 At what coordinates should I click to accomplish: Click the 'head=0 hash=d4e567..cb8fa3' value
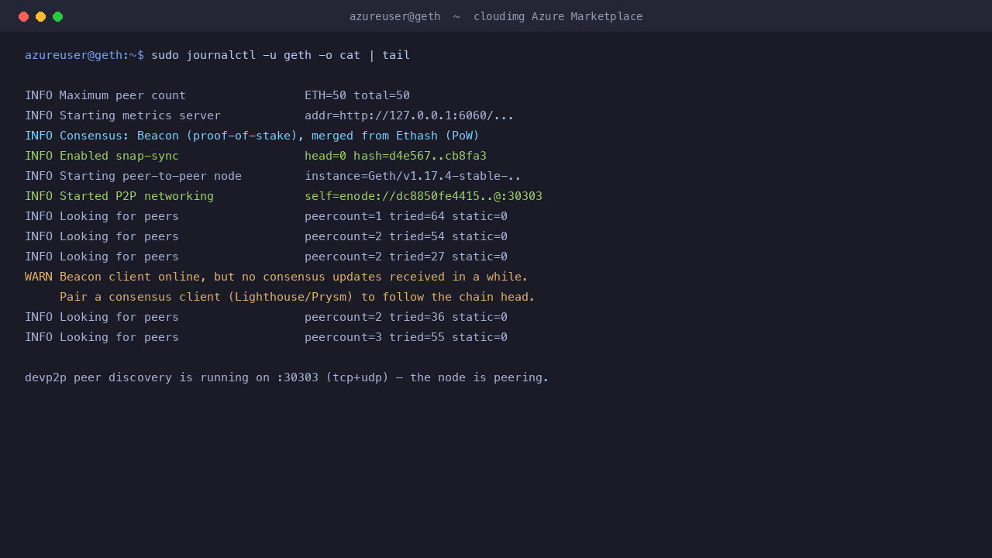point(395,156)
